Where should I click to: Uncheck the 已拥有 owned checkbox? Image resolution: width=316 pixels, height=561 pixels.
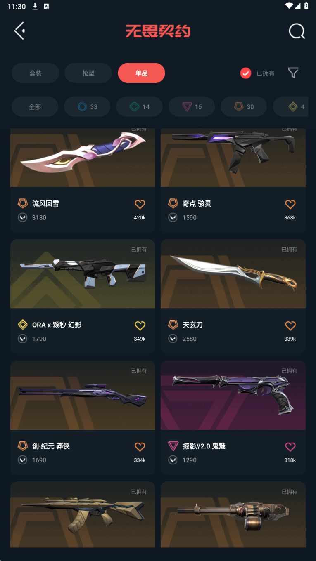(246, 73)
